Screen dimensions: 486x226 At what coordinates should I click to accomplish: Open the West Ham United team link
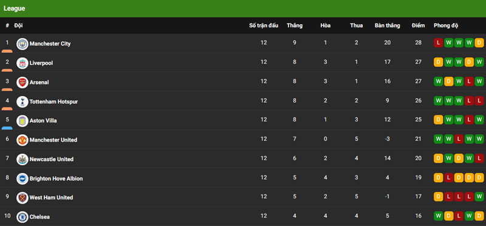[51, 197]
